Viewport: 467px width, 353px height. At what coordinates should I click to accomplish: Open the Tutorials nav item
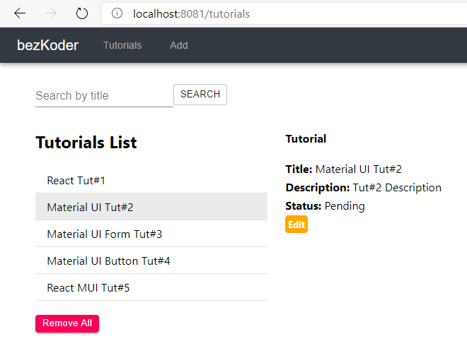tap(122, 45)
